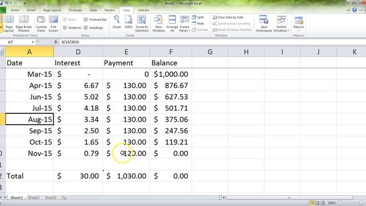Image resolution: width=366 pixels, height=206 pixels.
Task: Open the Page Layout tab
Action: (52, 10)
